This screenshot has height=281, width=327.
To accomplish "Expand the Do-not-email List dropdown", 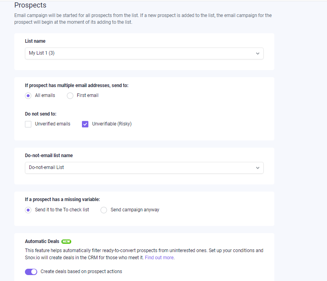I will (x=144, y=168).
